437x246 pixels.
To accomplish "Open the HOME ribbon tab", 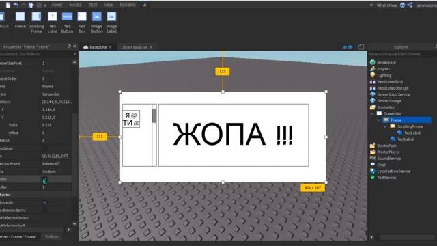I will pos(57,5).
